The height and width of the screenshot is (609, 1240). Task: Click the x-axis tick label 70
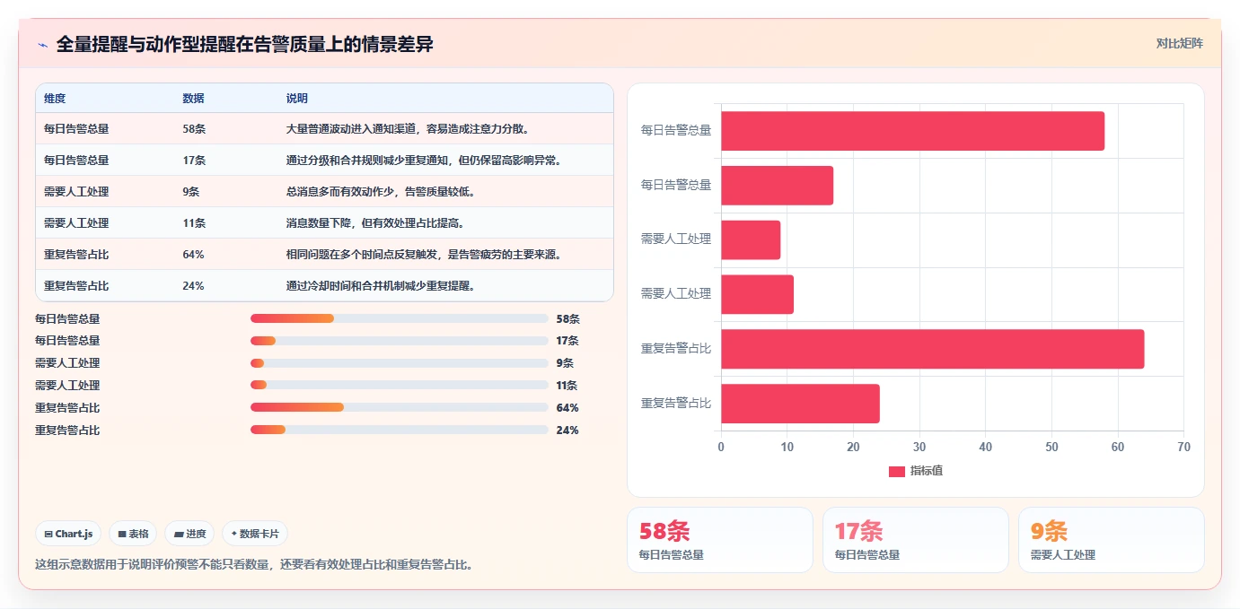[1183, 447]
